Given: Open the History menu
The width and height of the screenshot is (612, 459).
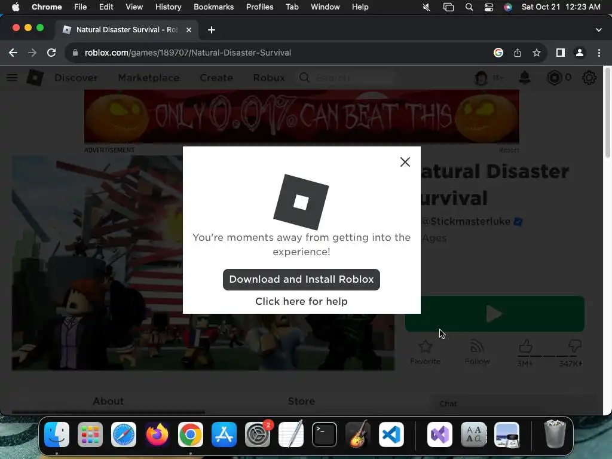Looking at the screenshot, I should pos(168,7).
